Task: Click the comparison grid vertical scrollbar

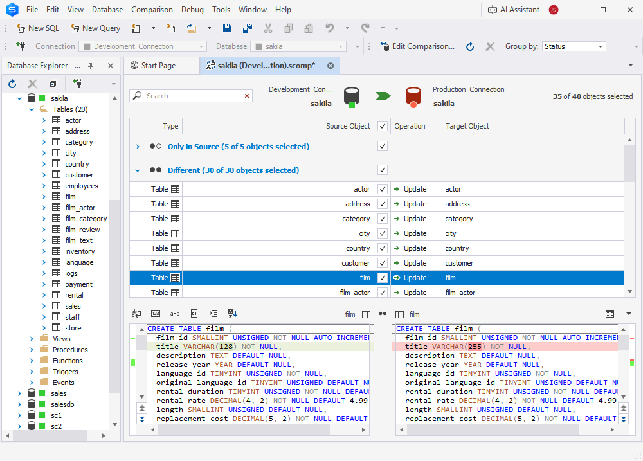Action: pyautogui.click(x=629, y=164)
